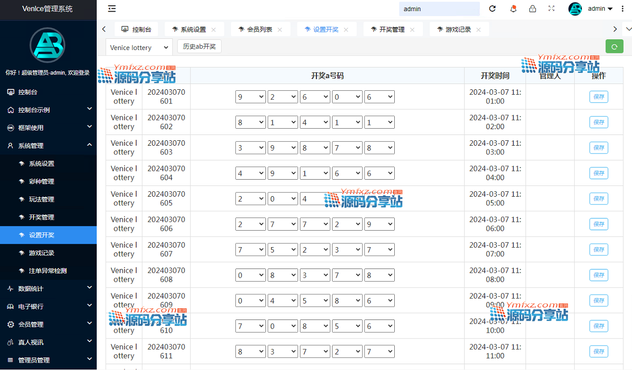Click the admin search input field
The height and width of the screenshot is (370, 632).
(x=439, y=9)
